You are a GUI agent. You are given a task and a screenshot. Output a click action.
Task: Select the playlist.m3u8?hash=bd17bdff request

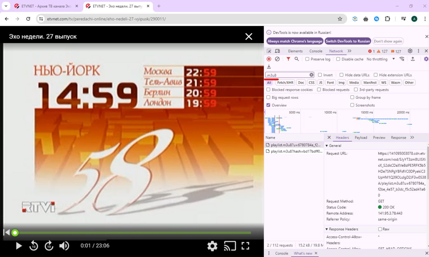coord(294,151)
